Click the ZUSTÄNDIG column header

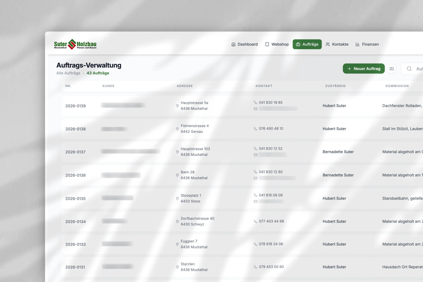point(335,86)
